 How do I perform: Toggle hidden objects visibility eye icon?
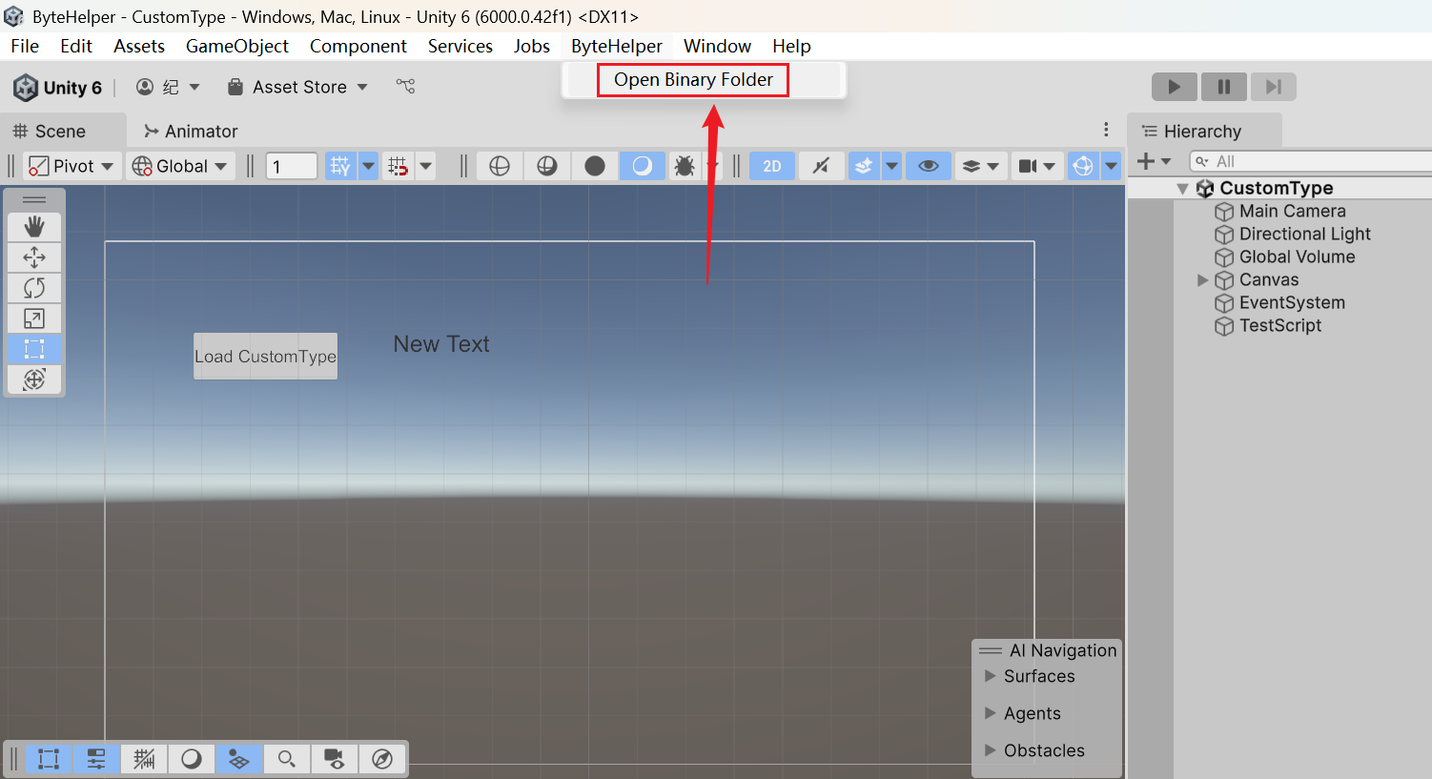[928, 166]
